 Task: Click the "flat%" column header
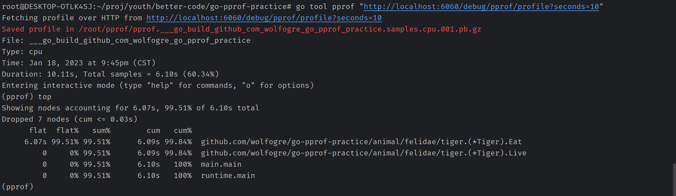point(67,130)
